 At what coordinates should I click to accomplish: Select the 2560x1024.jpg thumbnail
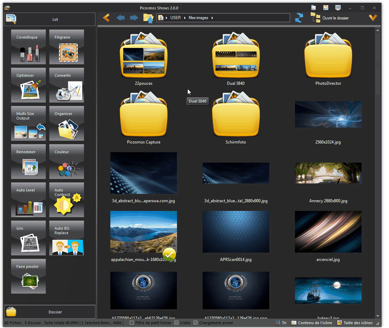[328, 114]
